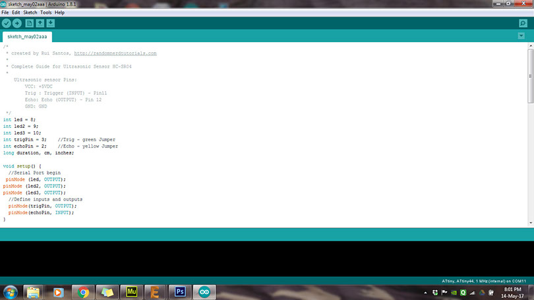Click the '//Serial Port begin' comment

[34, 173]
